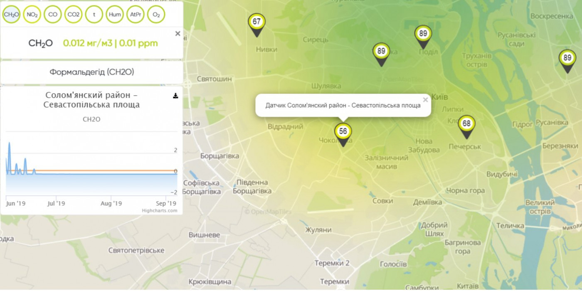The width and height of the screenshot is (582, 291).
Task: Select the CH2O formaldehyde pollutant button
Action: pyautogui.click(x=11, y=15)
